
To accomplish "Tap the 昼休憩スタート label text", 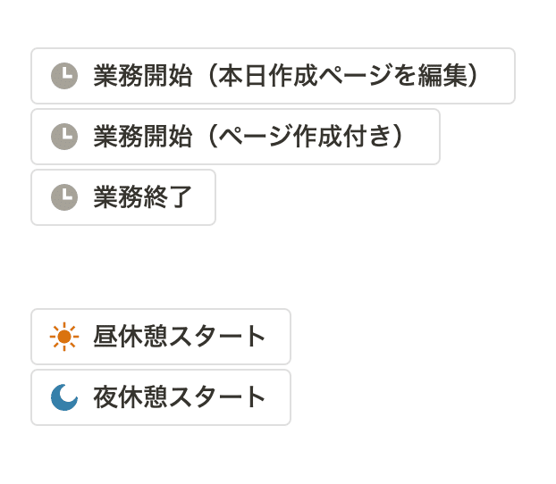I will point(180,337).
